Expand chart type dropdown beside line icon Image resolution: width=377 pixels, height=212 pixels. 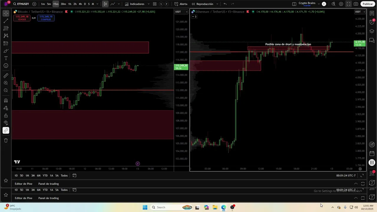[119, 4]
